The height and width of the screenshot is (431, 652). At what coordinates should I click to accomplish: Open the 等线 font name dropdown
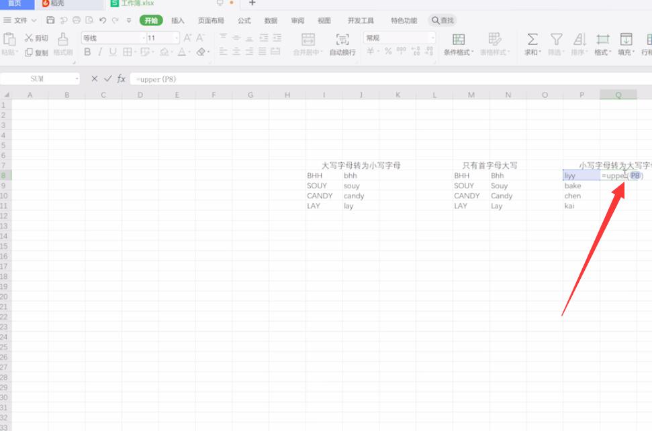pyautogui.click(x=144, y=38)
